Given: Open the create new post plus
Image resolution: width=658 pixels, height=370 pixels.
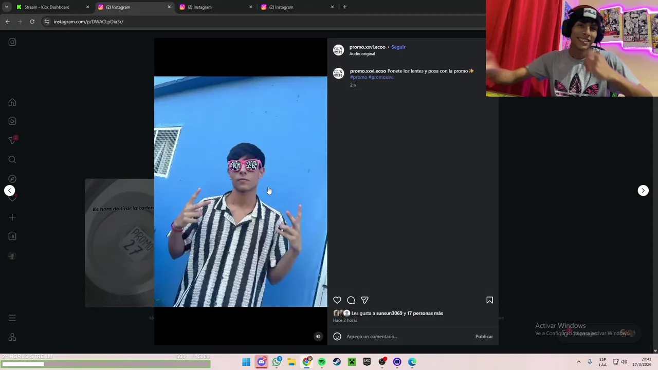Looking at the screenshot, I should tap(12, 217).
